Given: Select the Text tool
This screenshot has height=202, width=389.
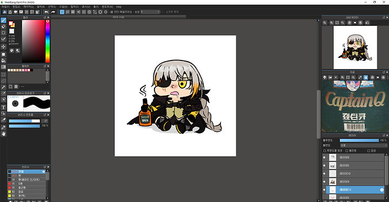Looking at the screenshot, I should pos(3,107).
